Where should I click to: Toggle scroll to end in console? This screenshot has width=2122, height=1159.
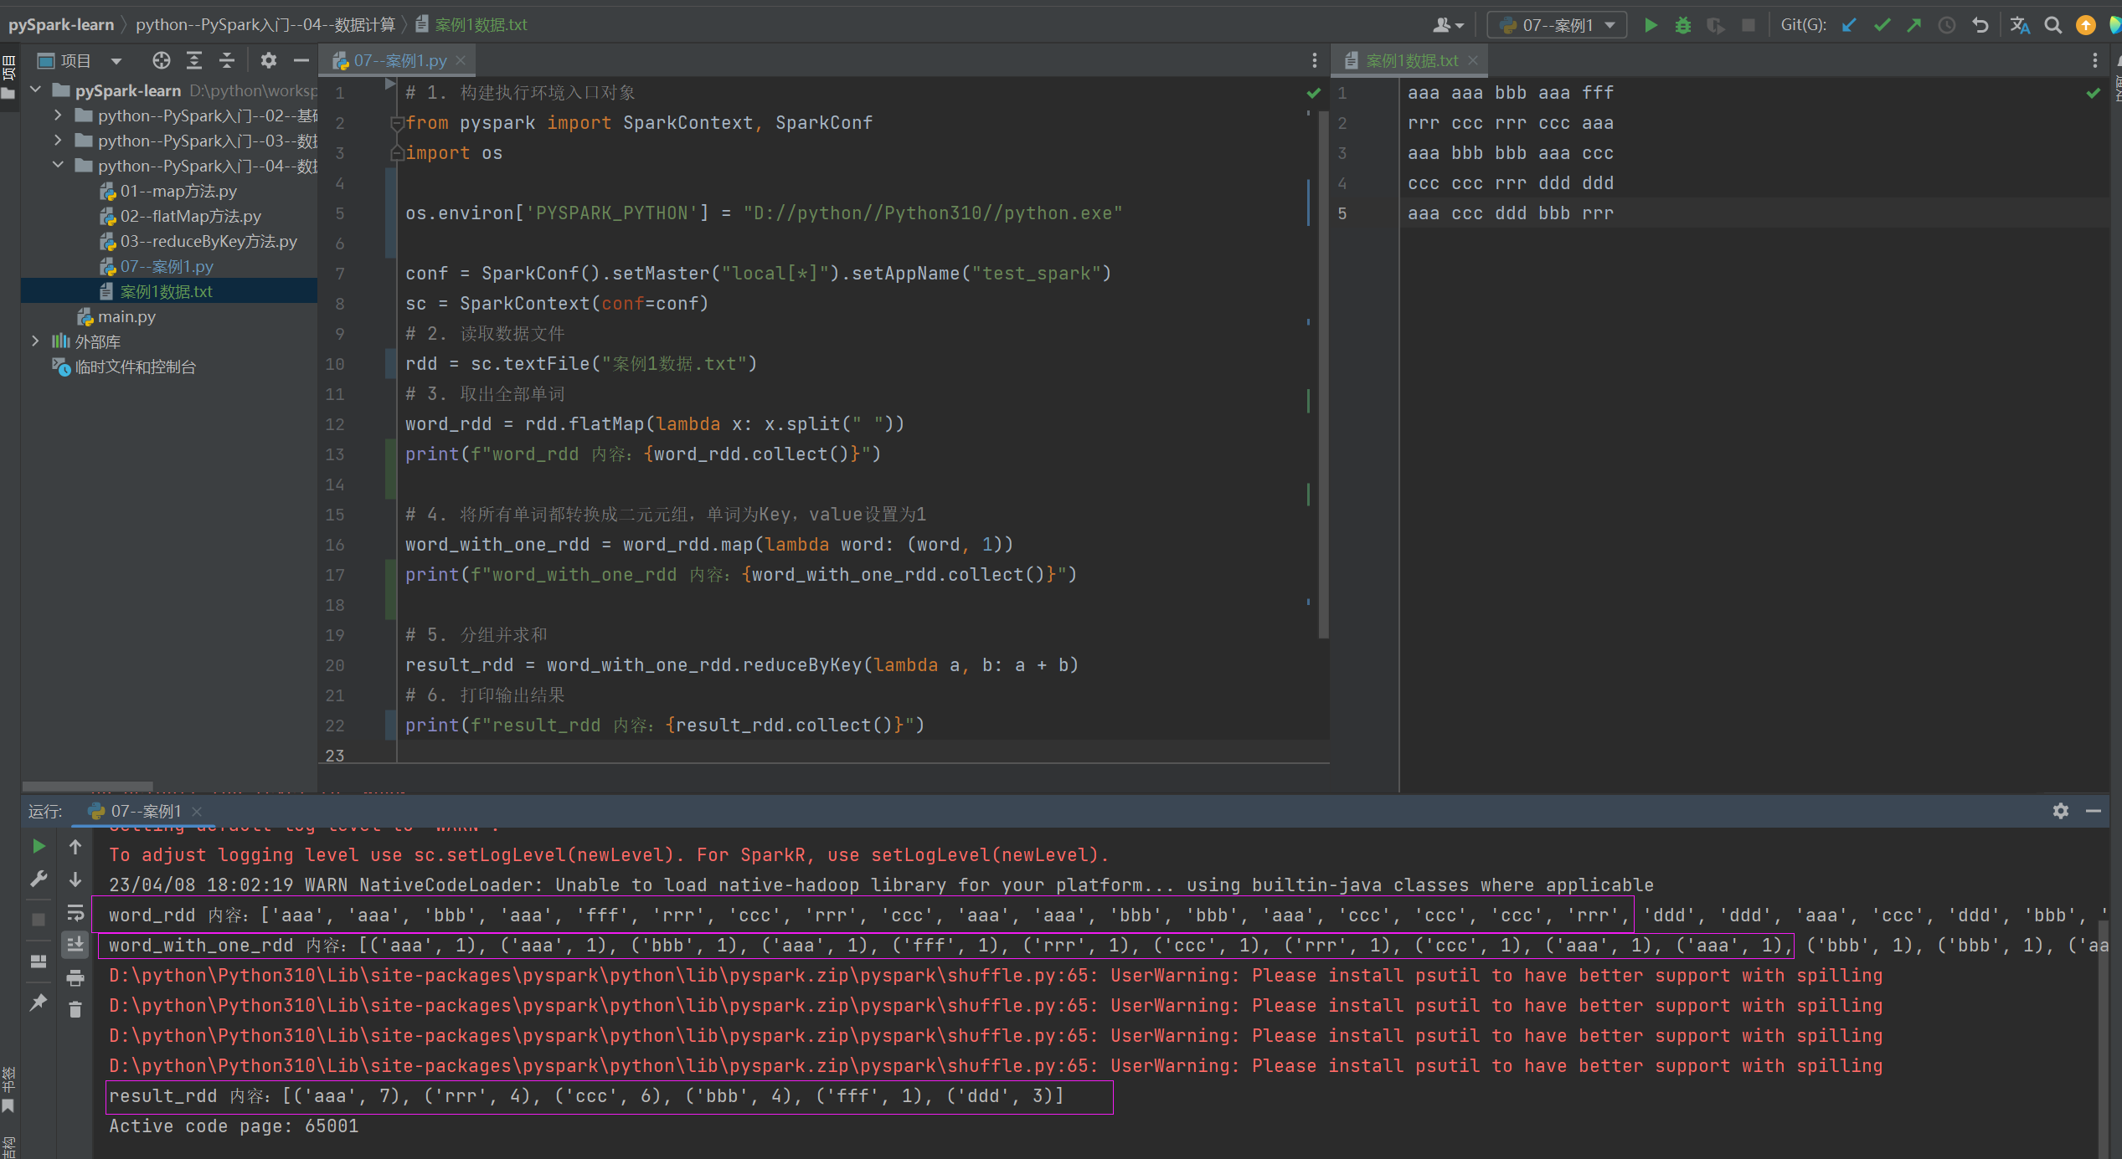click(75, 945)
